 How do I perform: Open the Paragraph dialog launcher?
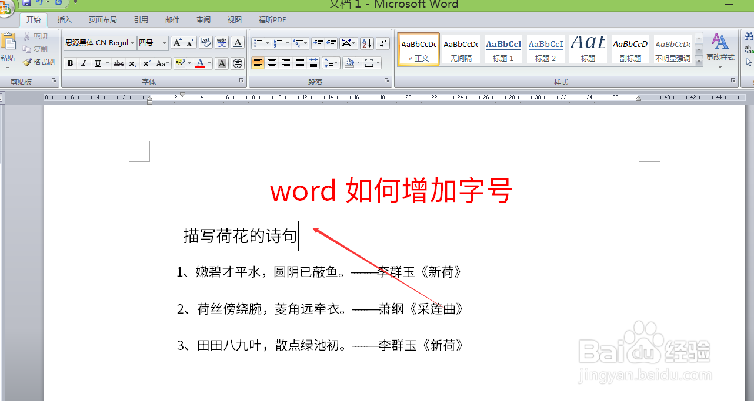click(387, 80)
